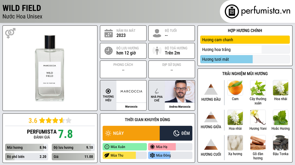Viewport: 295px width, 165px height.
Task: Click the nose icon above Nhà pha chế
Action: tap(156, 91)
